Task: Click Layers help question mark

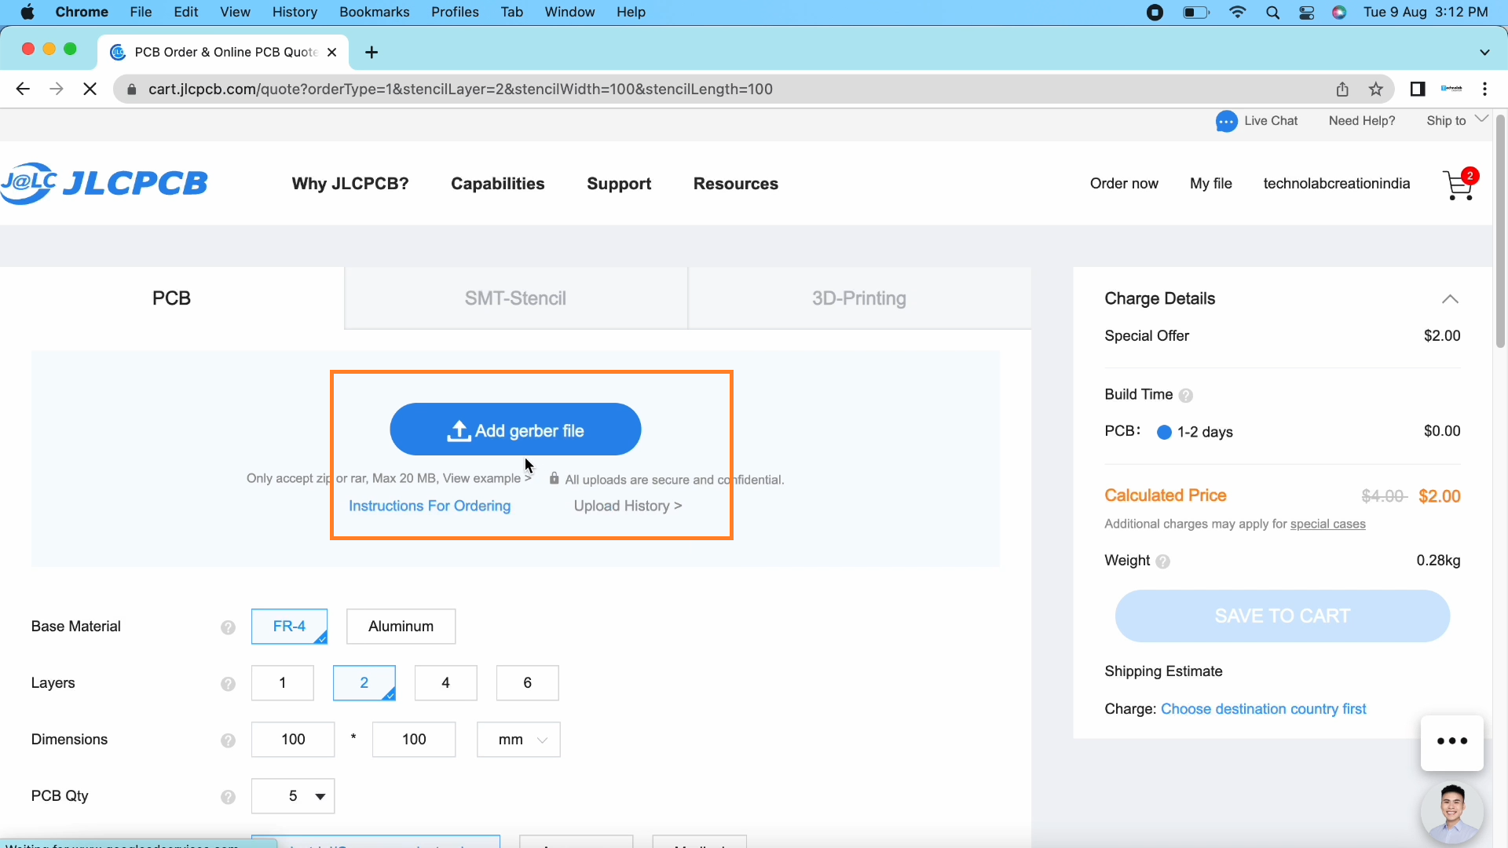Action: coord(228,684)
